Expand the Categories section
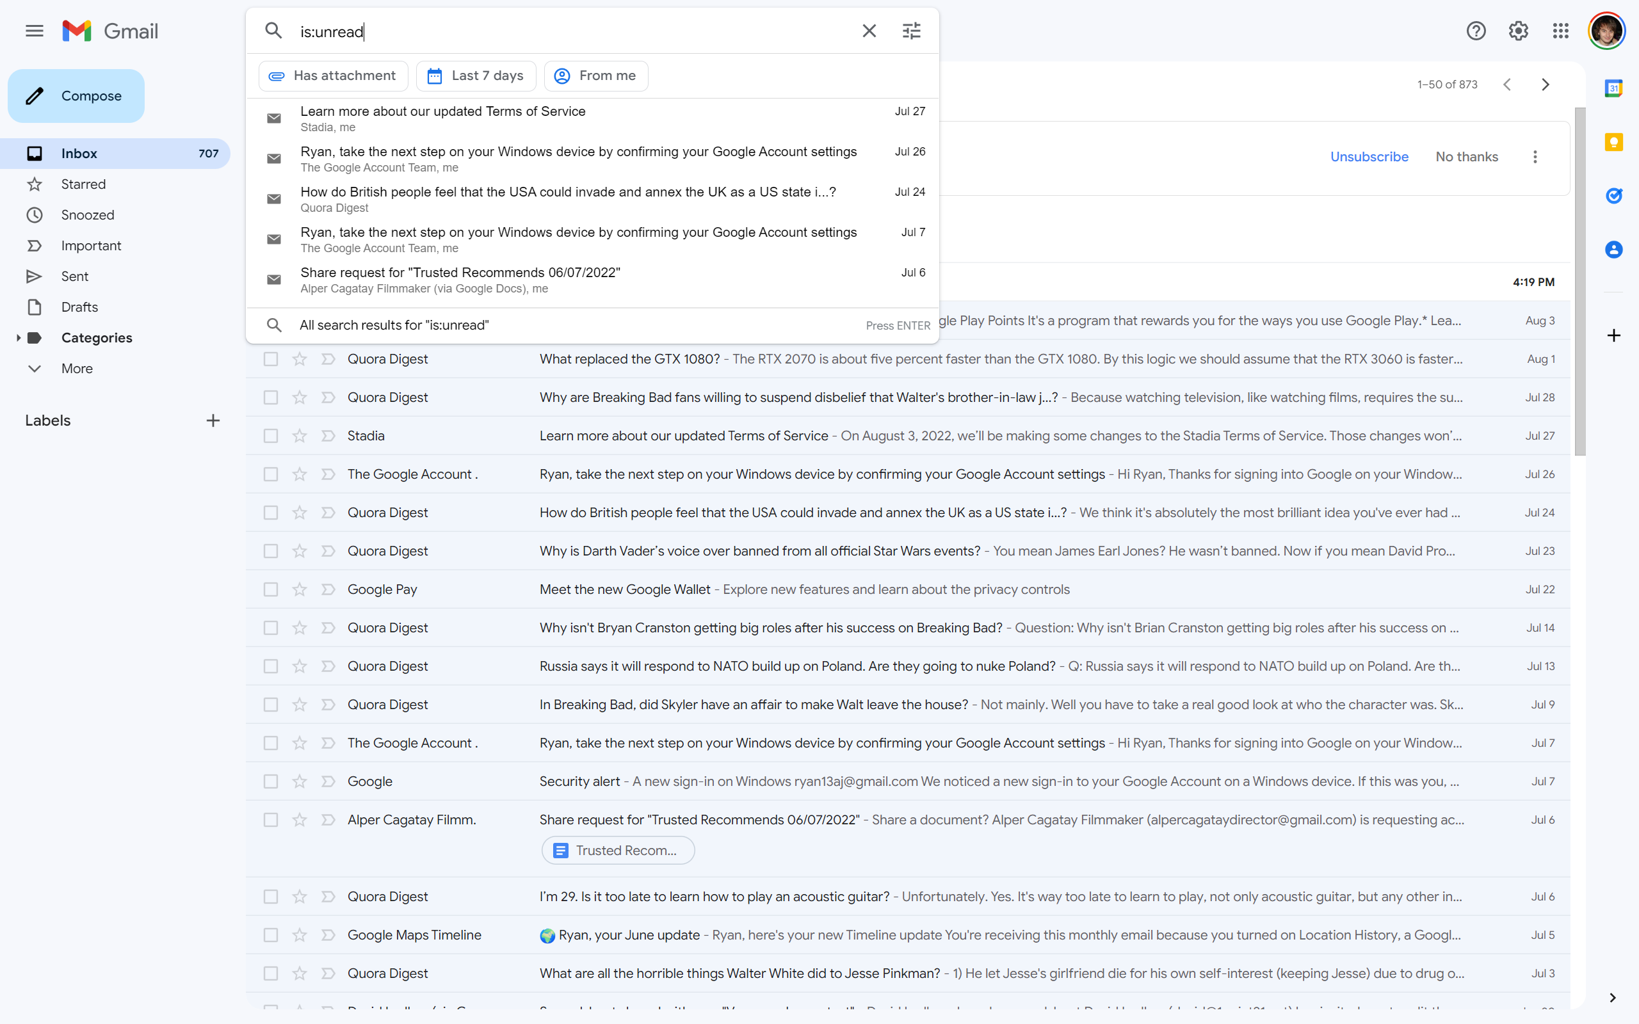The height and width of the screenshot is (1024, 1639). click(19, 338)
